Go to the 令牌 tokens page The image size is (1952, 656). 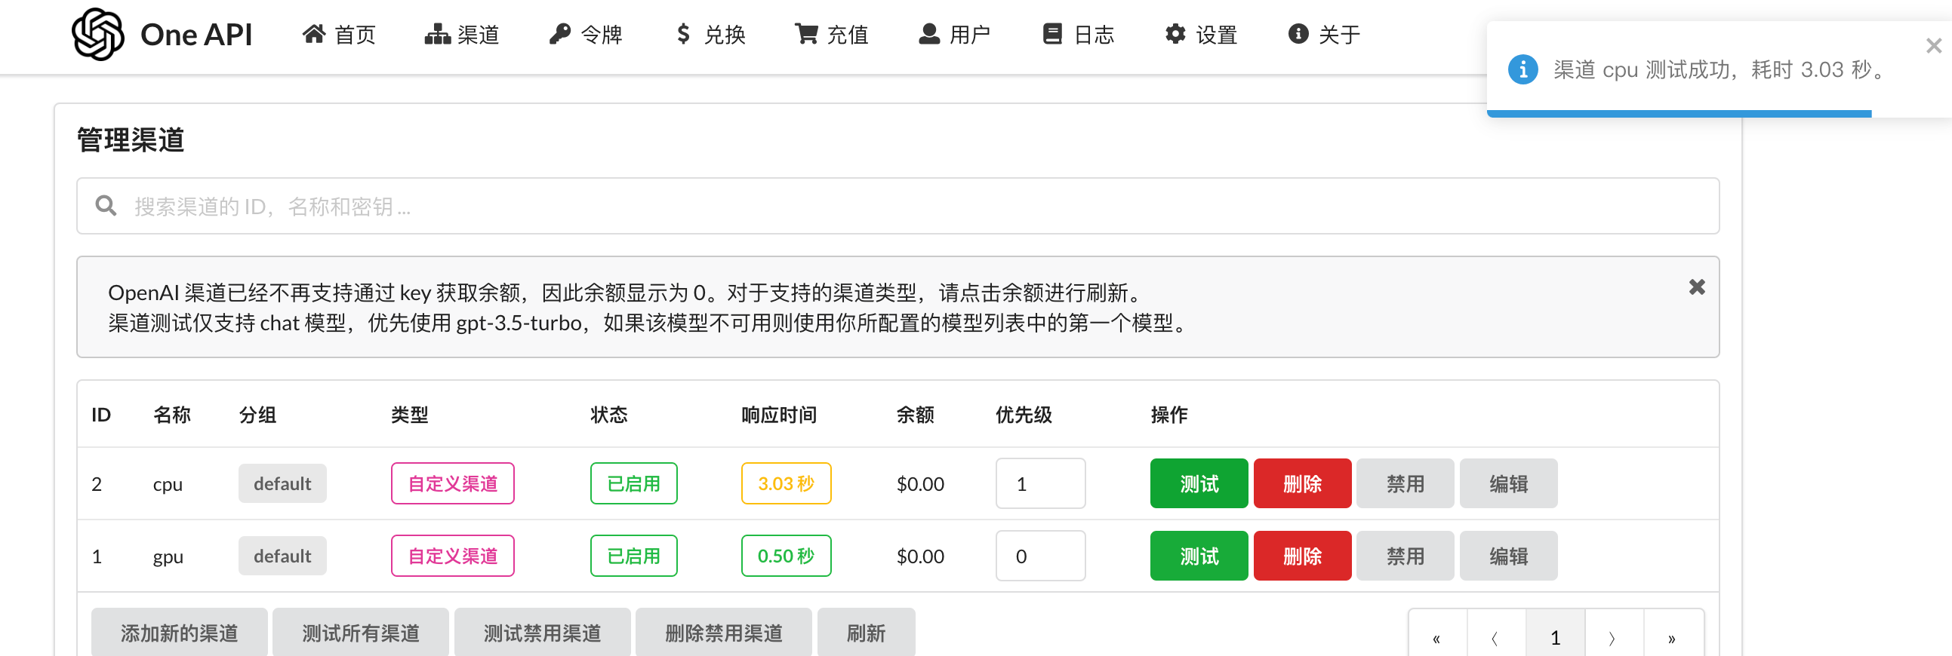[x=585, y=34]
